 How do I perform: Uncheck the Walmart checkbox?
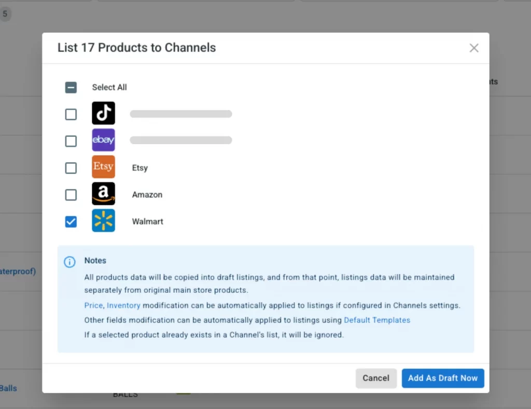(x=71, y=222)
